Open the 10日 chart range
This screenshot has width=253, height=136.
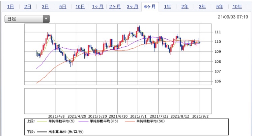[80, 7]
